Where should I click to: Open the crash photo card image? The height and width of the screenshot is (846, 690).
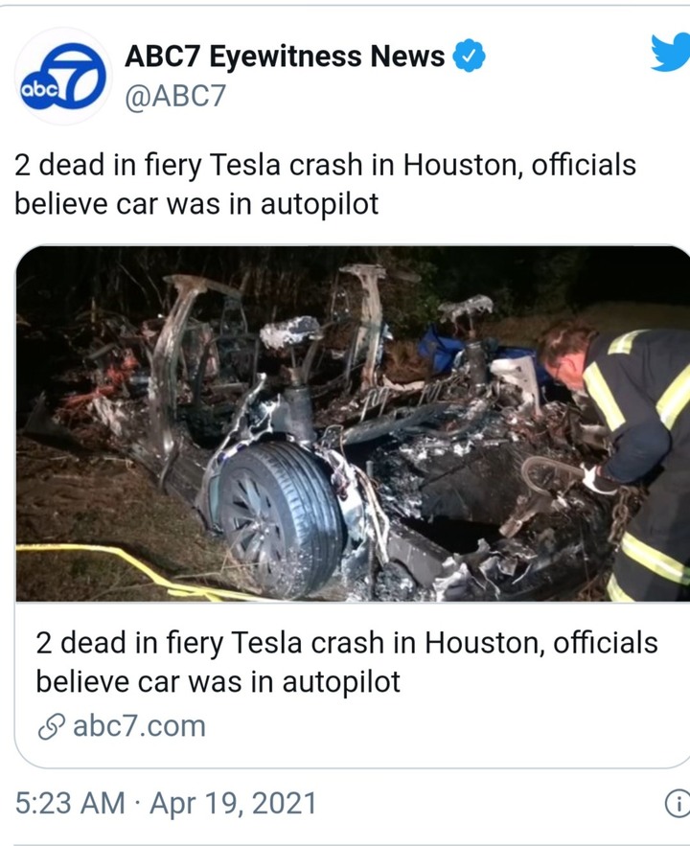[x=353, y=423]
